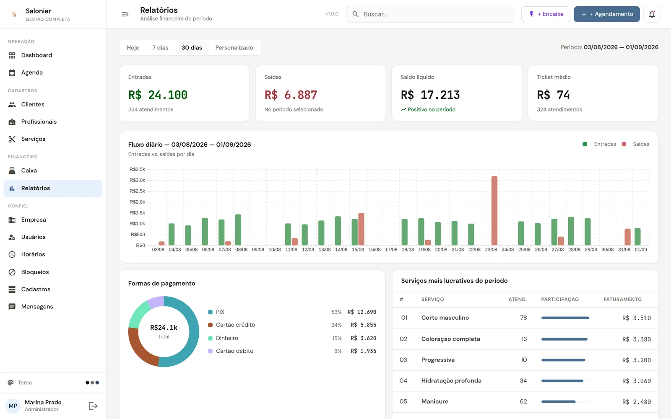Select the 30 dias period tab
Screen dimensions: 671x419
[192, 48]
